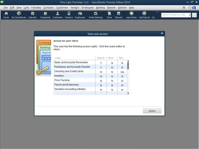Select the Inventory row
Image resolution: width=199 pixels, height=149 pixels.
point(90,76)
